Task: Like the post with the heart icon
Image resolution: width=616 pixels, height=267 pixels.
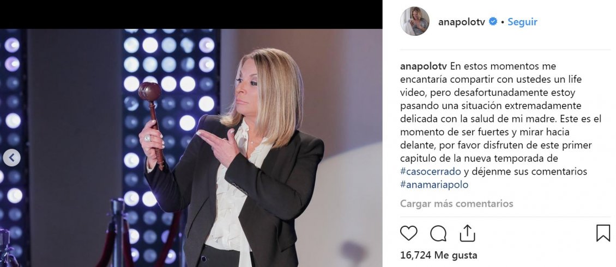Action: [x=408, y=233]
